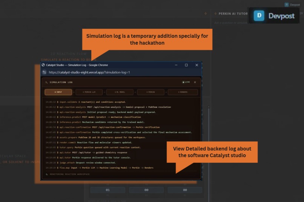Select the INPUT pipeline stage
The width and height of the screenshot is (304, 202).
(58, 92)
